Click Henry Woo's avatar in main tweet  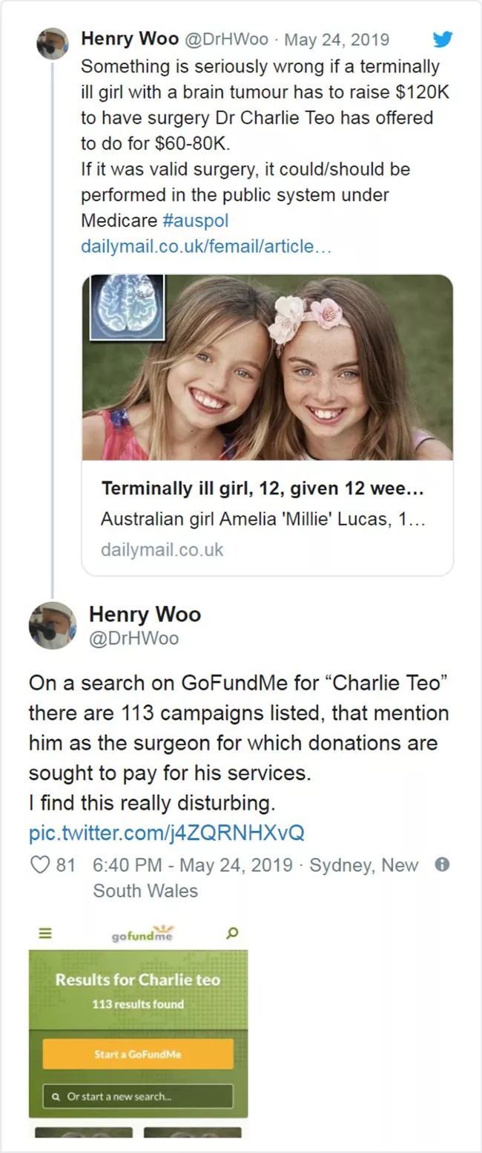[x=53, y=626]
